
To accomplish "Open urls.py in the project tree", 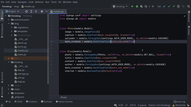I will 21,78.
